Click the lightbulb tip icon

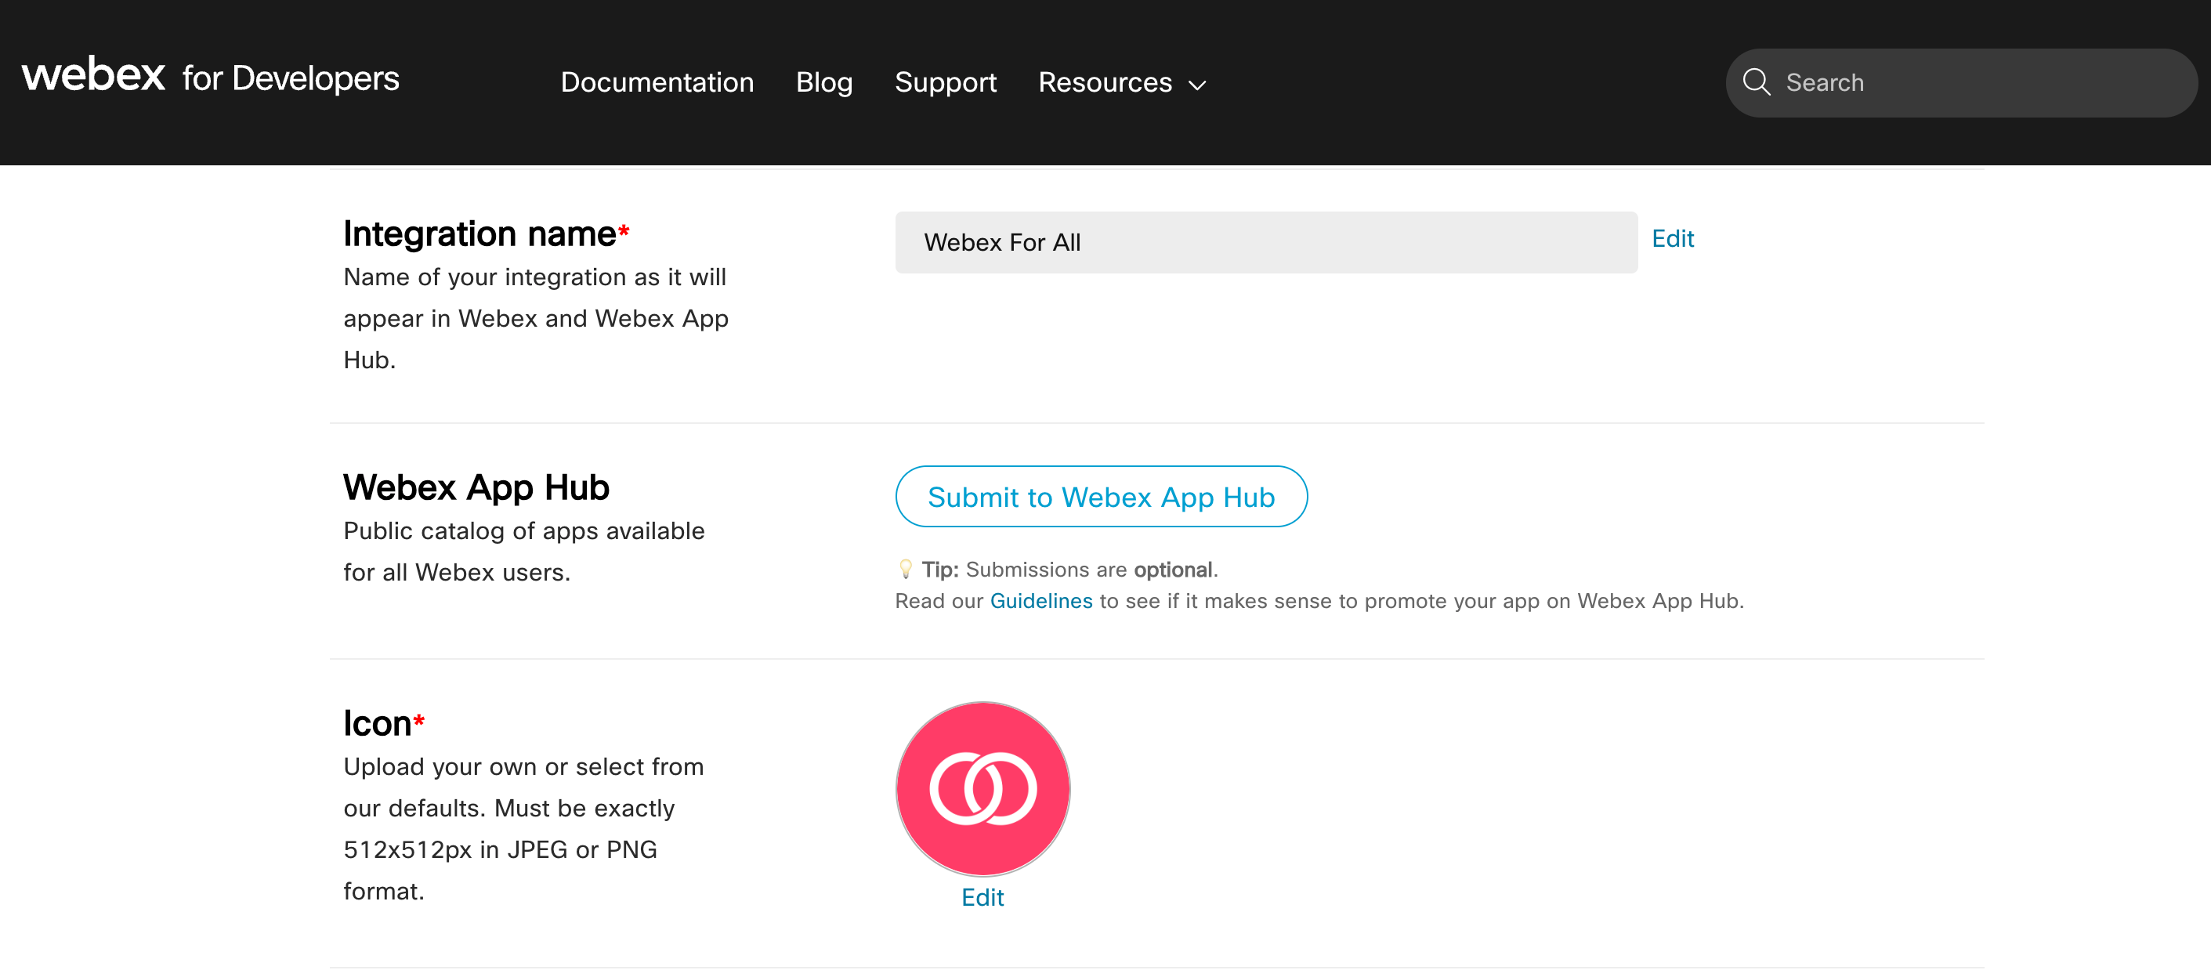click(905, 569)
